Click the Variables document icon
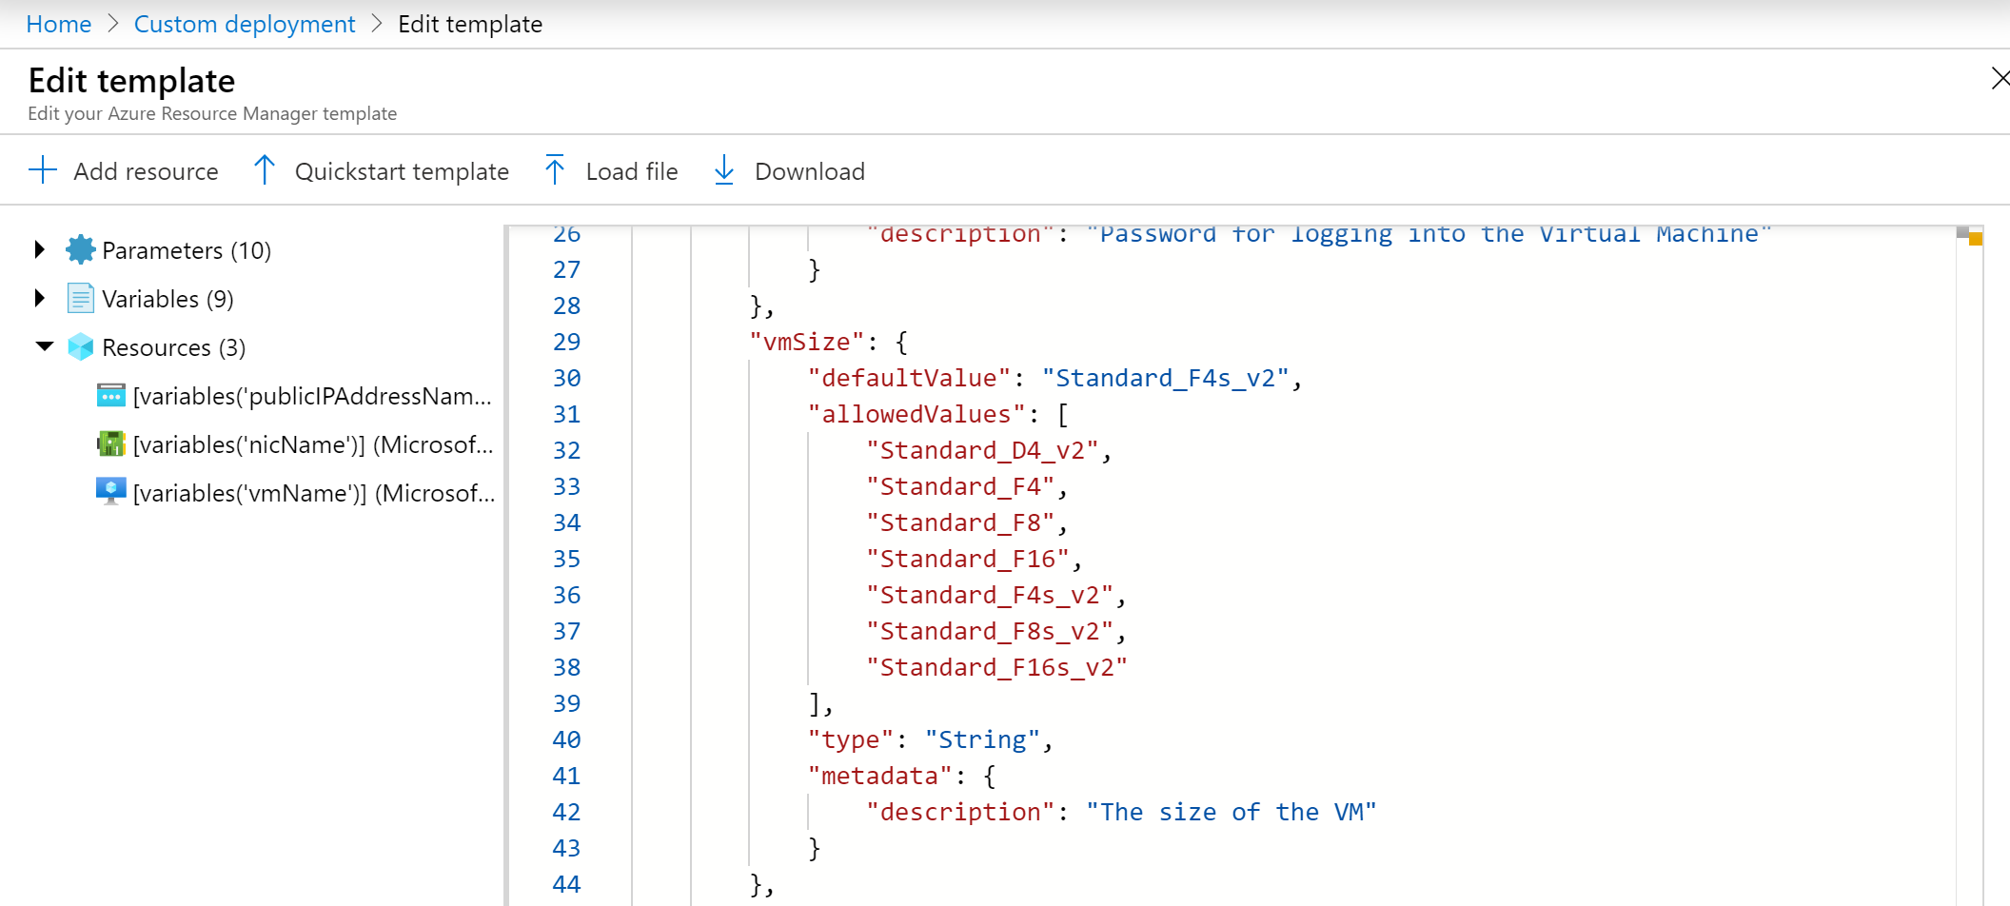The width and height of the screenshot is (2010, 906). pyautogui.click(x=81, y=299)
